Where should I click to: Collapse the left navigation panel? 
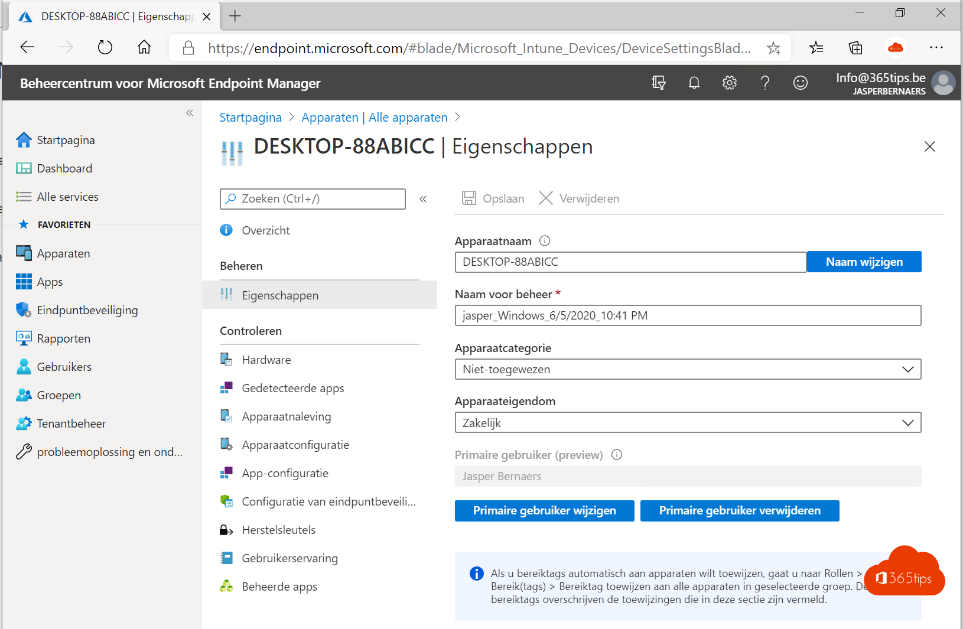click(x=190, y=112)
